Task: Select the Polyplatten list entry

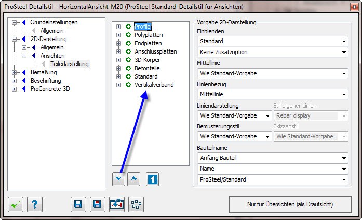Action: pyautogui.click(x=149, y=35)
